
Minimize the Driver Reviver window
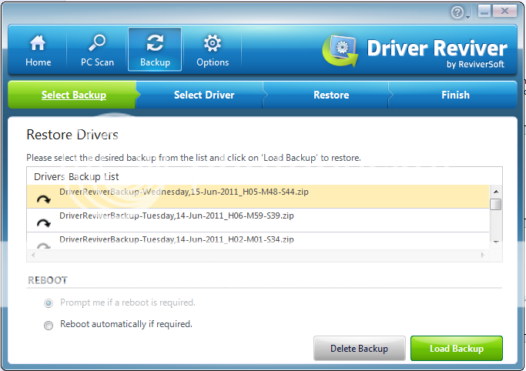(x=484, y=12)
